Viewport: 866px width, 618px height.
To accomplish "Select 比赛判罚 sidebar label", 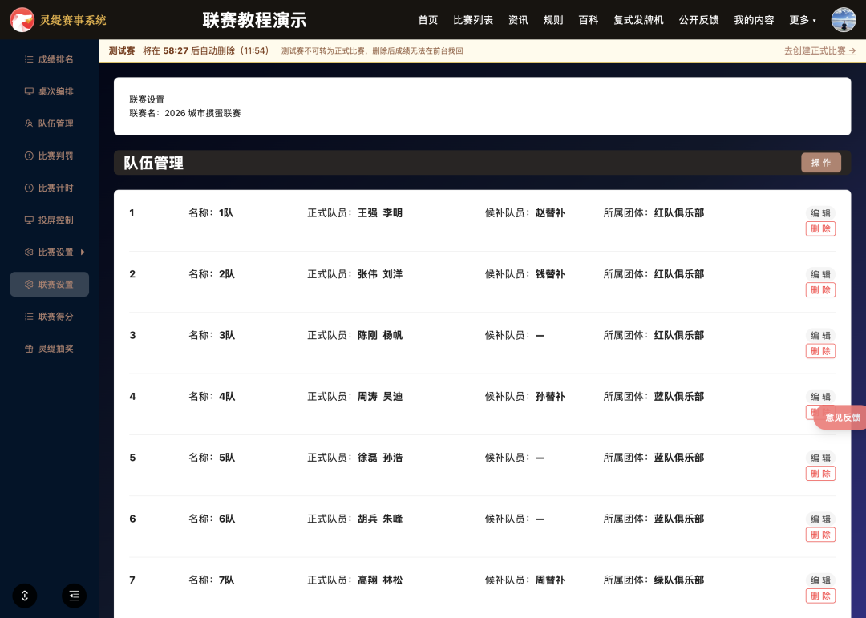I will (56, 156).
